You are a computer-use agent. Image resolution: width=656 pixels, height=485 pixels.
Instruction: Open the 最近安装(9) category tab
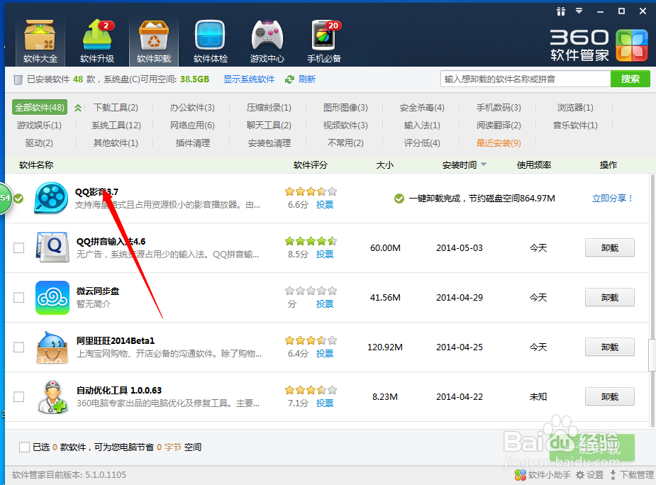[x=498, y=142]
